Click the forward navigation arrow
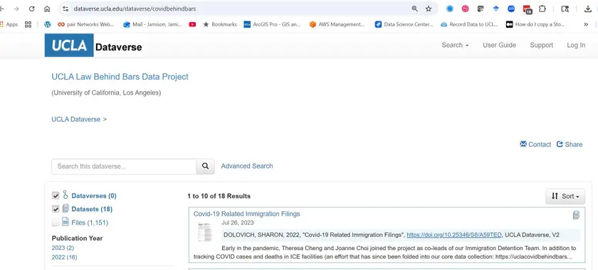Screen dimensions: 598x270 (x=16, y=9)
